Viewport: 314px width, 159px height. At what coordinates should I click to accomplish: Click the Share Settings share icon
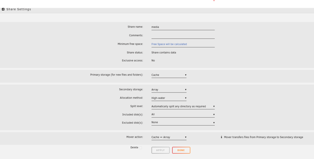coord(3,9)
